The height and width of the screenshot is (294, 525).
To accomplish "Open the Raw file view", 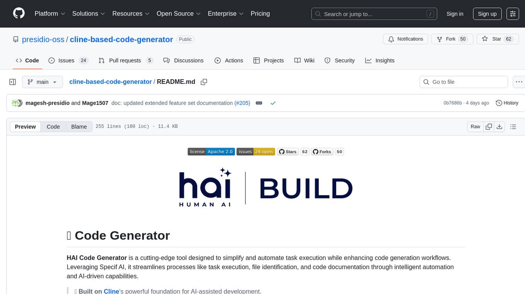I will point(475,127).
